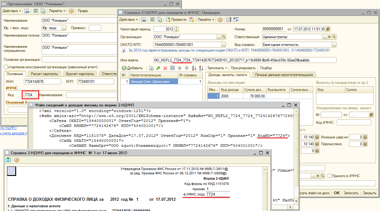This screenshot has width=380, height=211.
Task: Click the ИНН field in Организации window
Action: click(43, 82)
